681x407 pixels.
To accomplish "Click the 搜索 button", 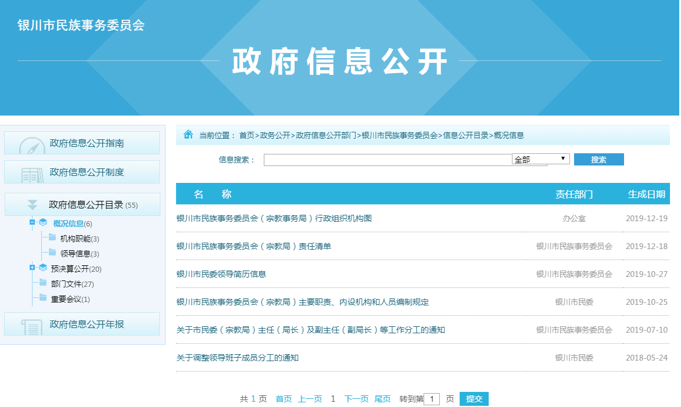I will 598,160.
